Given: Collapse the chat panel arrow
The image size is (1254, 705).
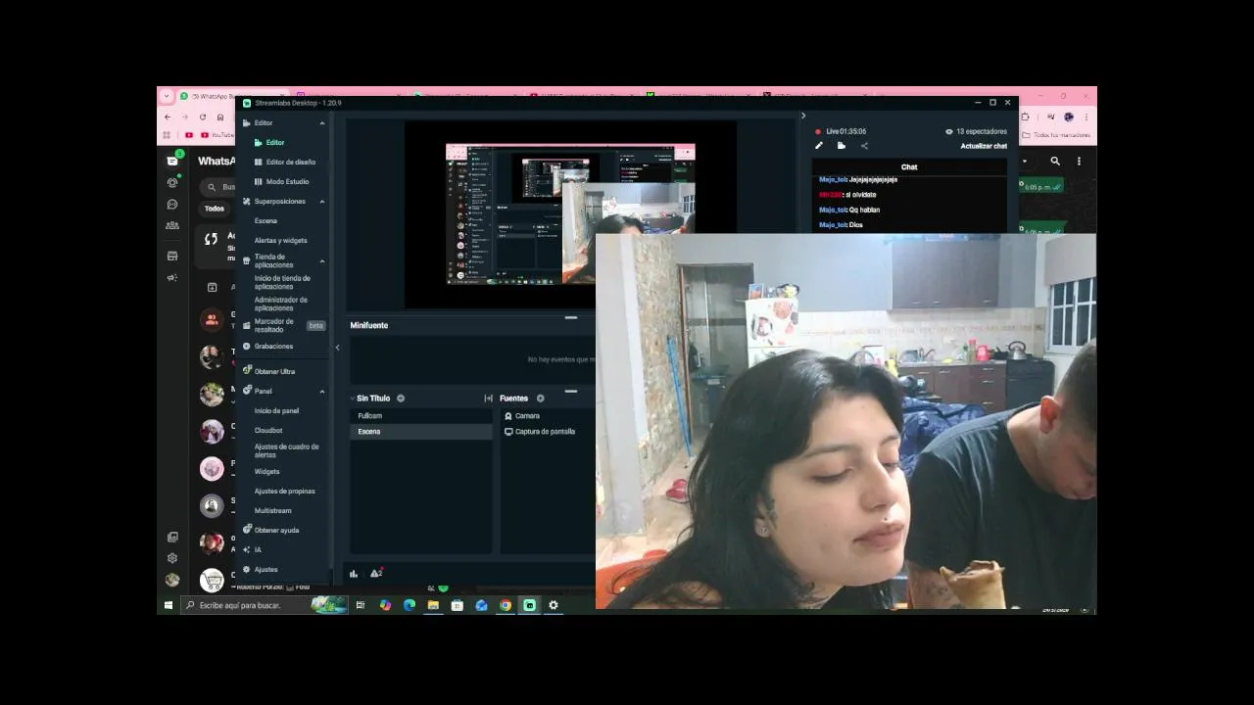Looking at the screenshot, I should (803, 116).
